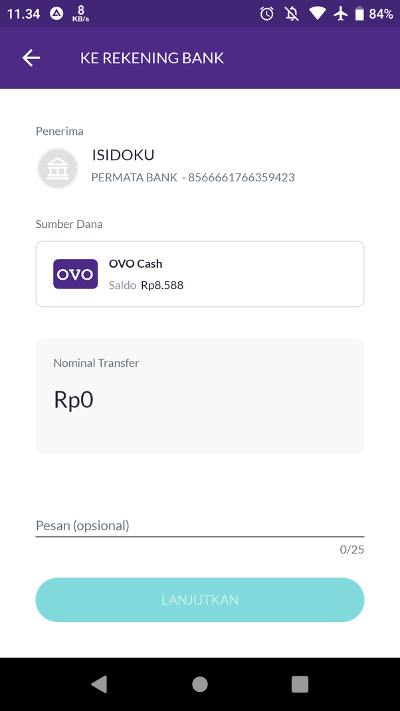
Task: Tap the Saldo Rp8.588 balance text
Action: tap(146, 285)
